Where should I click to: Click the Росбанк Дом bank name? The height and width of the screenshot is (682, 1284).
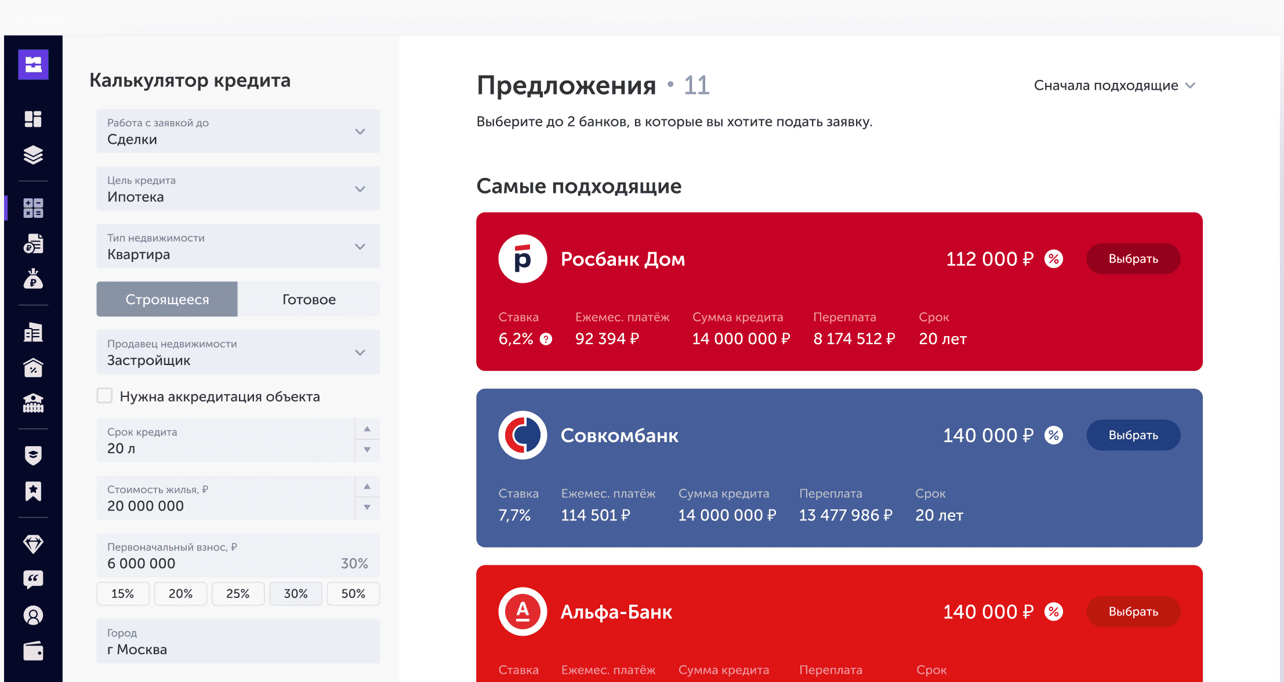[623, 259]
